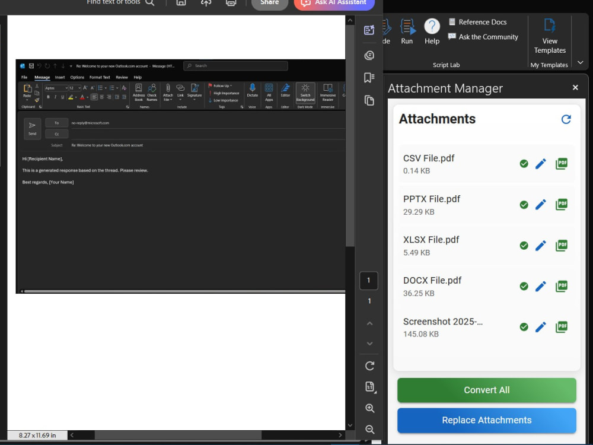
Task: Open the AI summary panel icon in Acrobat sidebar
Action: [369, 30]
